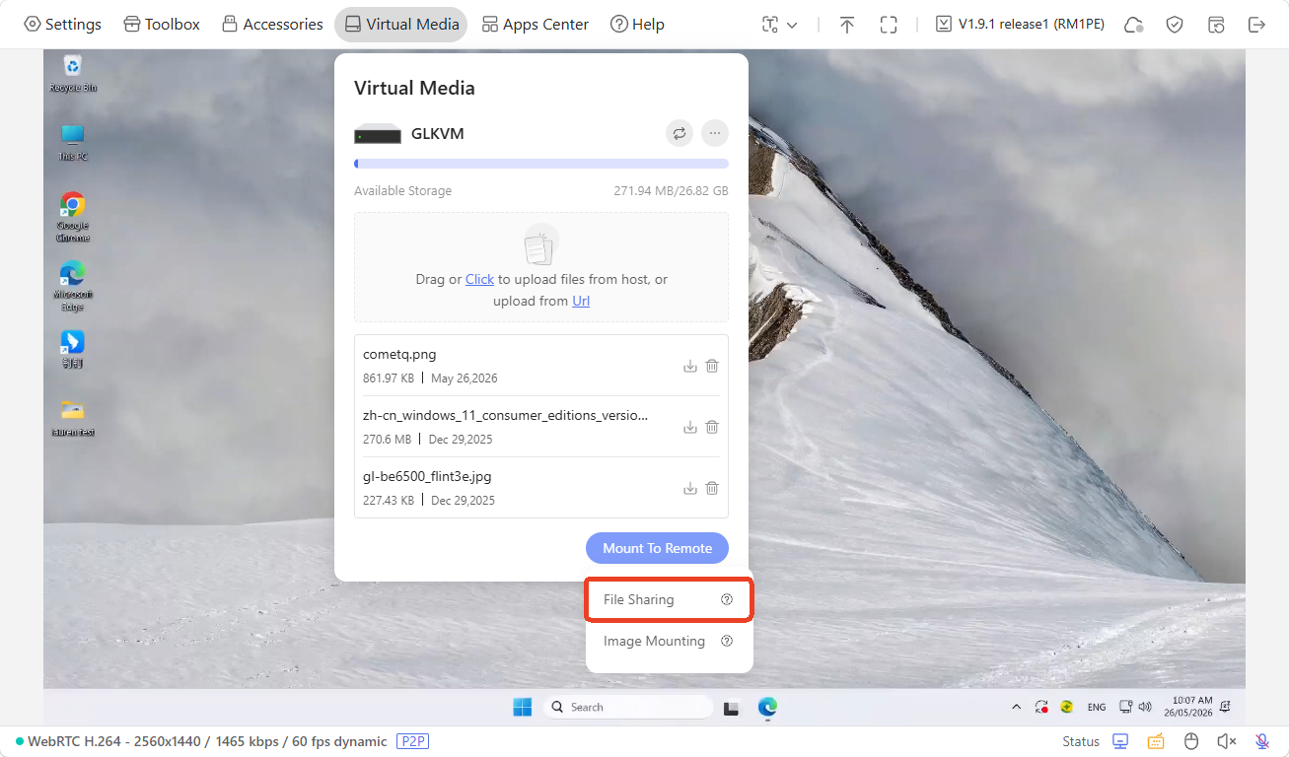
Task: Open Apps Center
Action: point(536,24)
